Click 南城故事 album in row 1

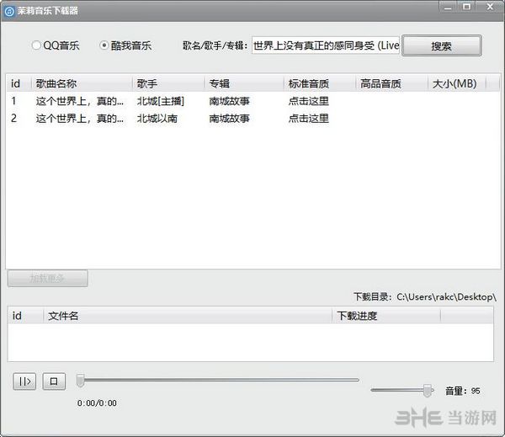pyautogui.click(x=229, y=101)
